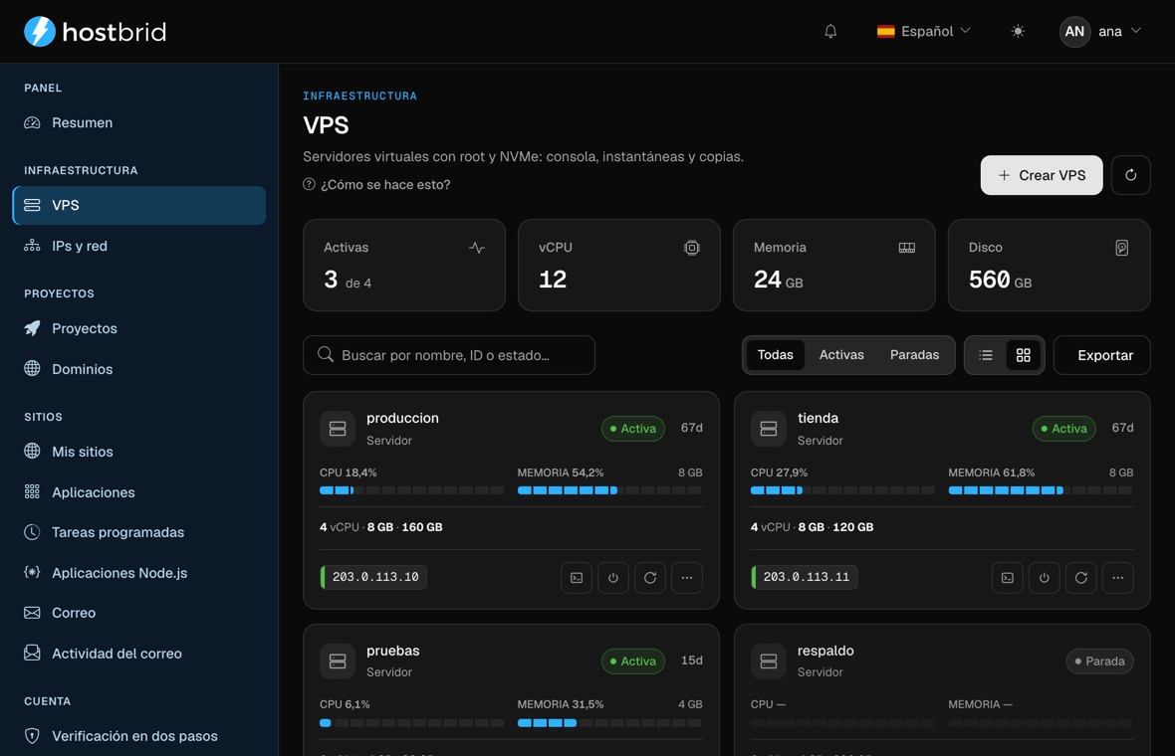Click the Parada badge on respaldo
This screenshot has height=756, width=1175.
1099,661
